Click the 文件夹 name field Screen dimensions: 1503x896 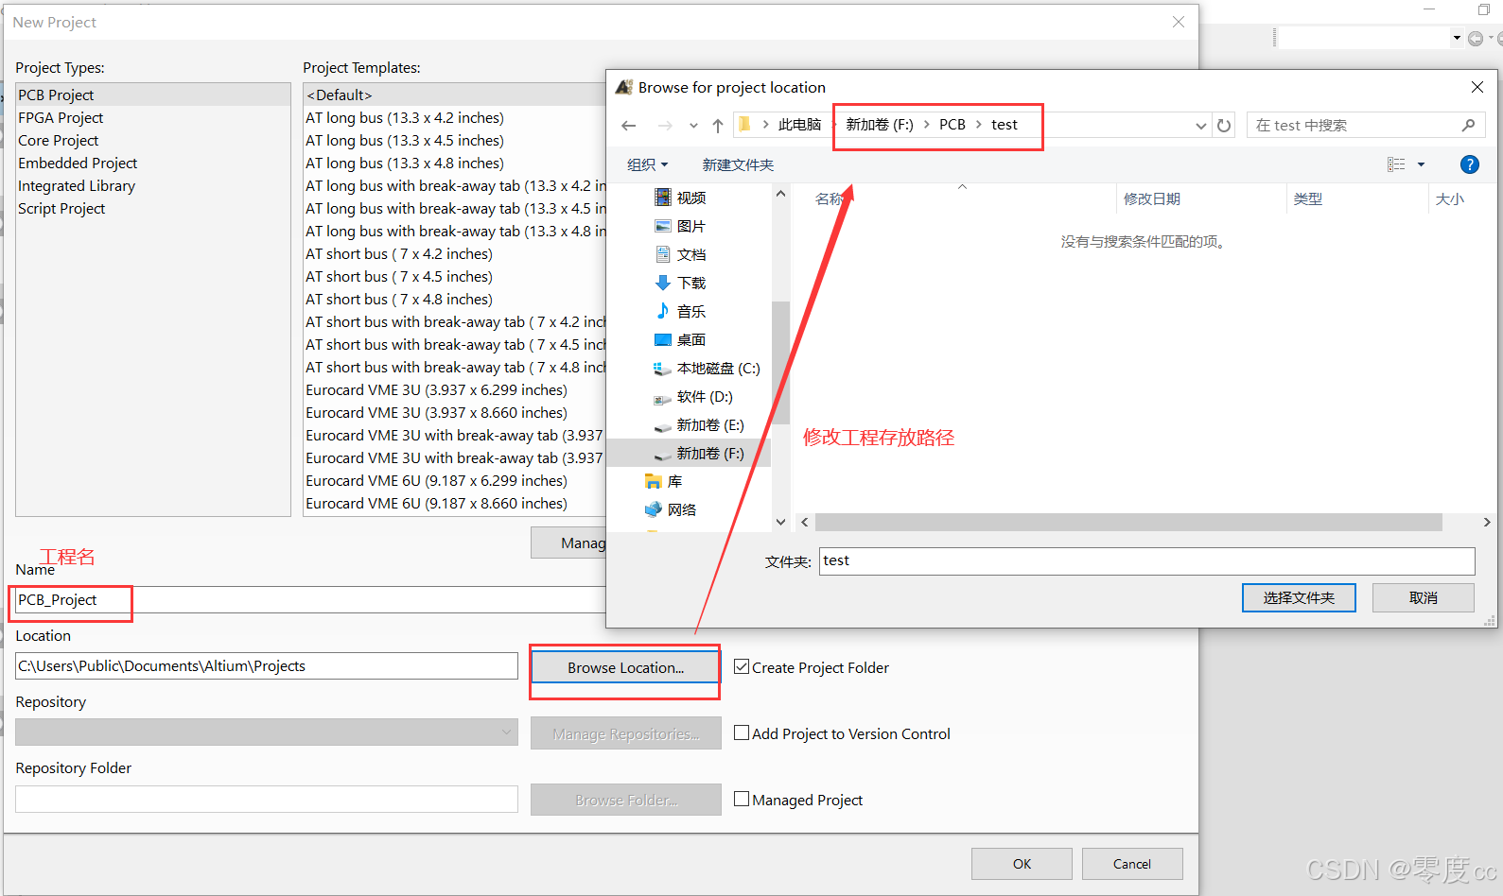point(1146,560)
